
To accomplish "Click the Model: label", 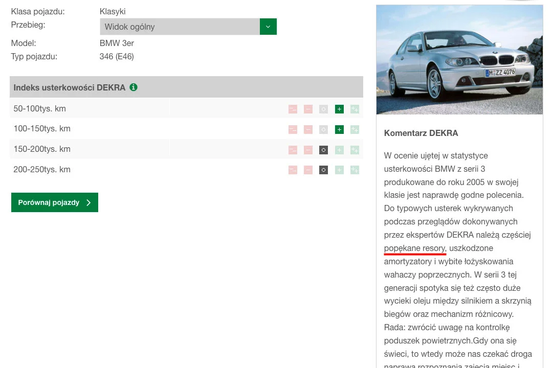I will [24, 43].
